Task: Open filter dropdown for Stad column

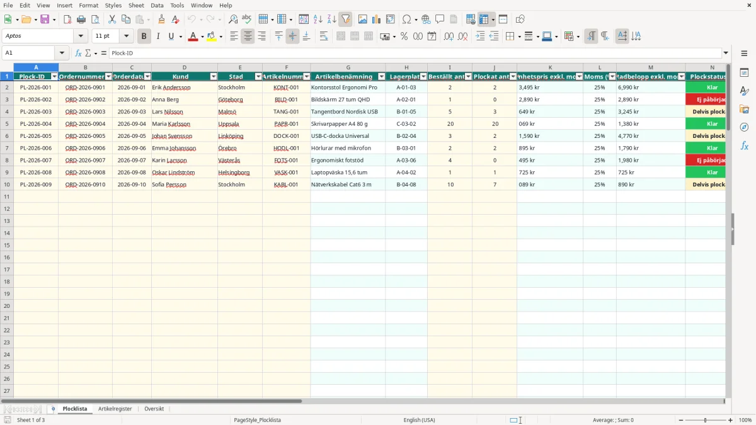Action: pos(258,77)
